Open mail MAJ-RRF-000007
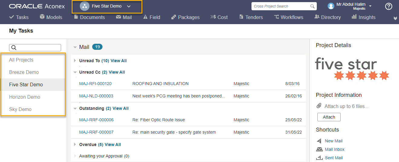 click(96, 132)
